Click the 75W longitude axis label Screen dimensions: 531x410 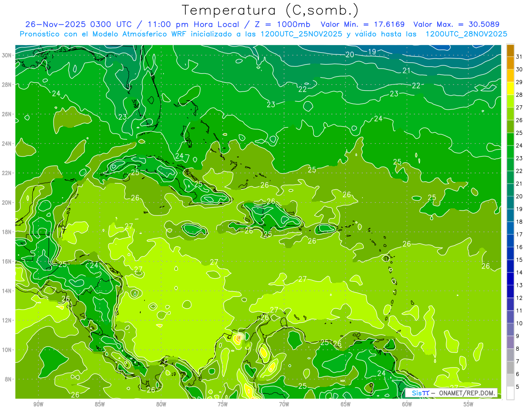(x=223, y=404)
